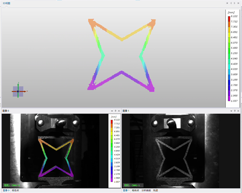Pin the 图像 0 panel
Screen dimensions: 242x193
115,111
